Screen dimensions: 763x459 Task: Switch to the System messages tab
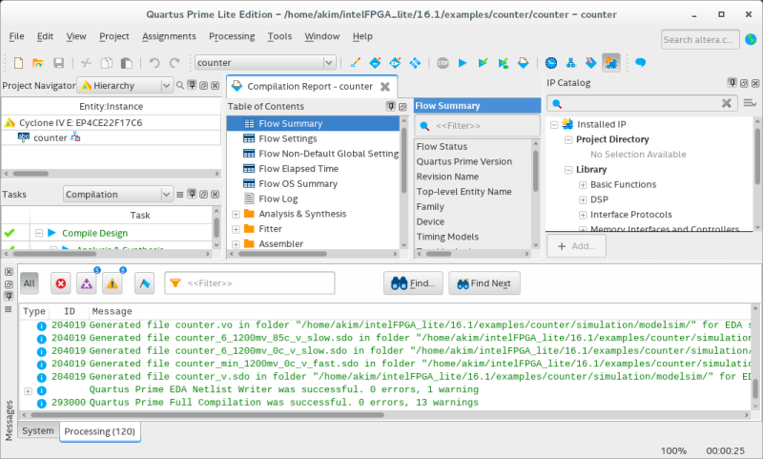point(37,430)
